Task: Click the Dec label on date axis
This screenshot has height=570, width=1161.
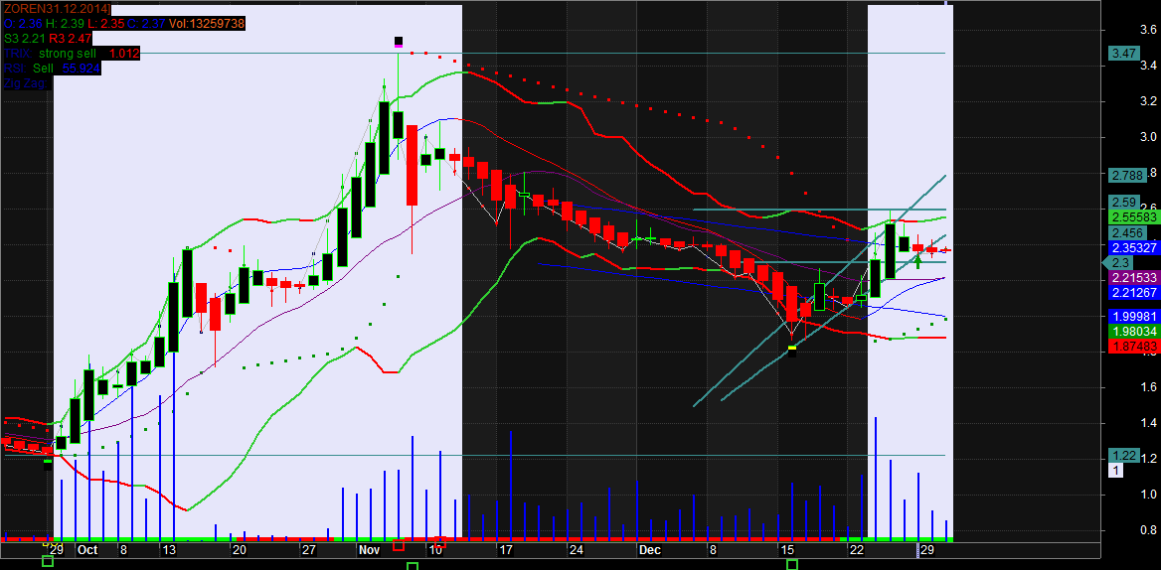Action: coord(650,549)
